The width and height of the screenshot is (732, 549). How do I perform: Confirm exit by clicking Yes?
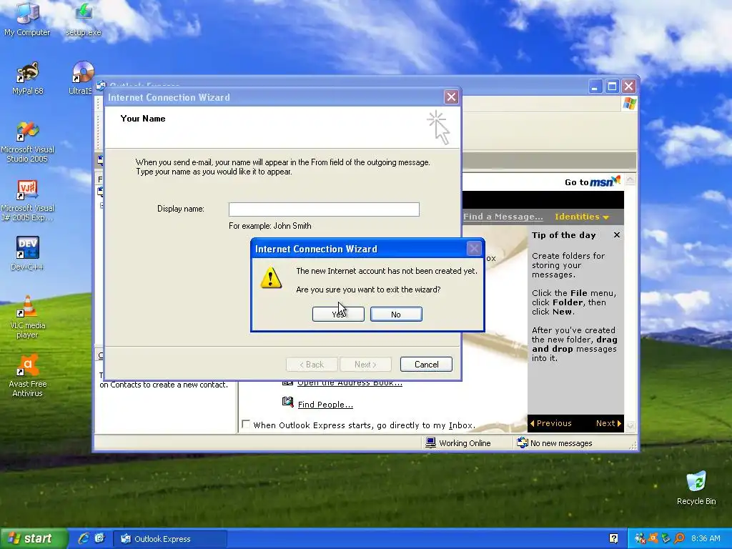click(338, 315)
